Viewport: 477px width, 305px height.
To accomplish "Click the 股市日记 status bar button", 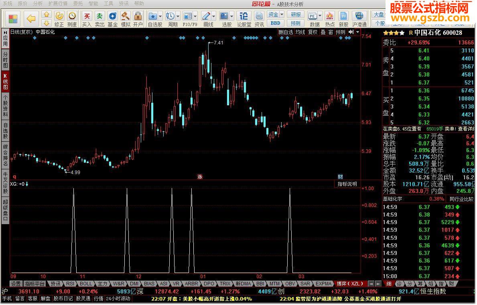I will click(x=63, y=299).
